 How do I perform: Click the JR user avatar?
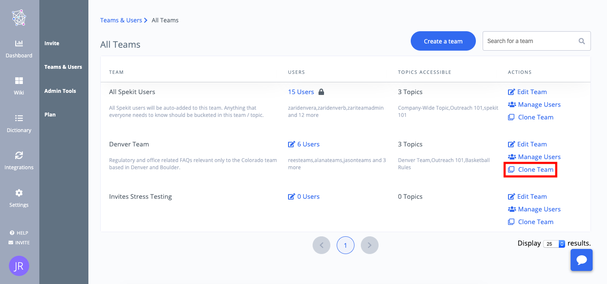19,266
